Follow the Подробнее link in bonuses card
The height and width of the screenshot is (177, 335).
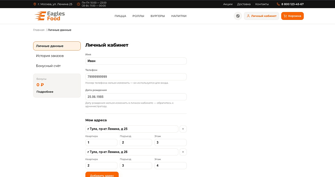[x=45, y=92]
